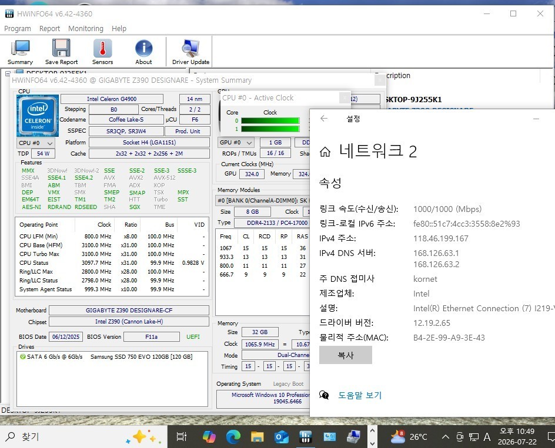
Task: Click the Core 0 clock bar
Action: pos(270,120)
